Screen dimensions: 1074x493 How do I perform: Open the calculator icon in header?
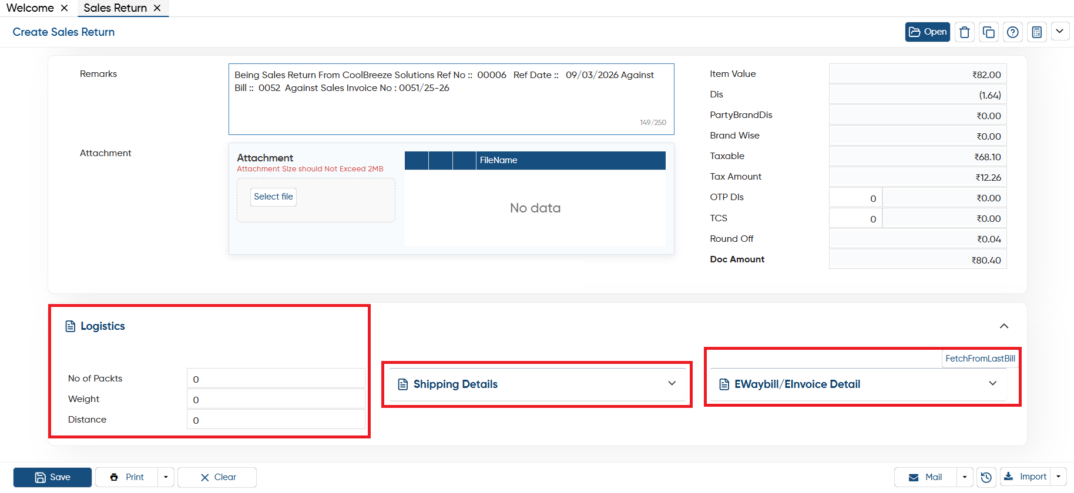(1037, 32)
